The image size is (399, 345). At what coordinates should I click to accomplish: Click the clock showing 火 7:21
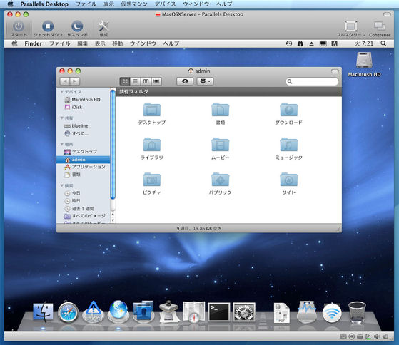[x=364, y=43]
